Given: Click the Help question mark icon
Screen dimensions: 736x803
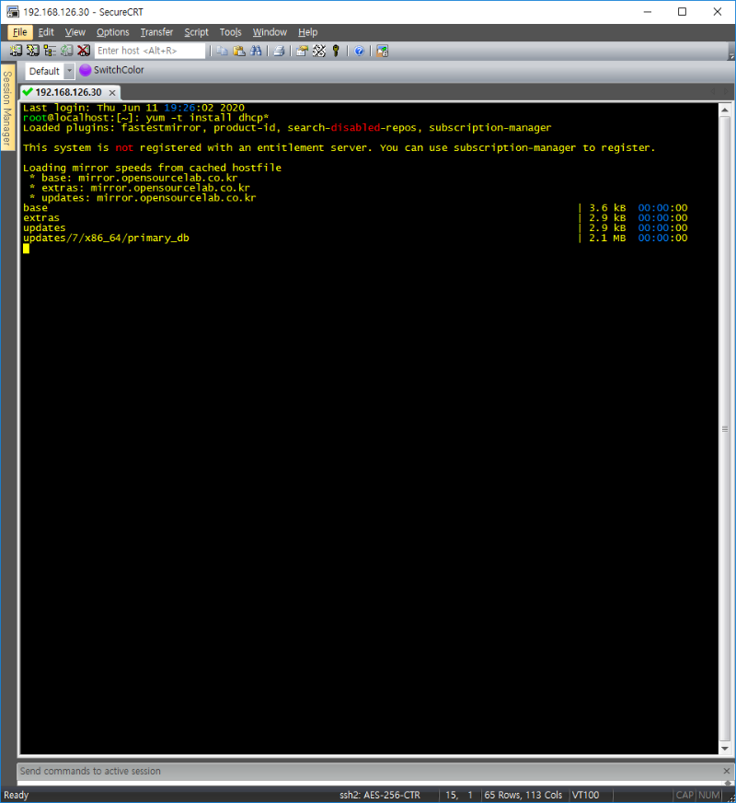Looking at the screenshot, I should click(359, 51).
